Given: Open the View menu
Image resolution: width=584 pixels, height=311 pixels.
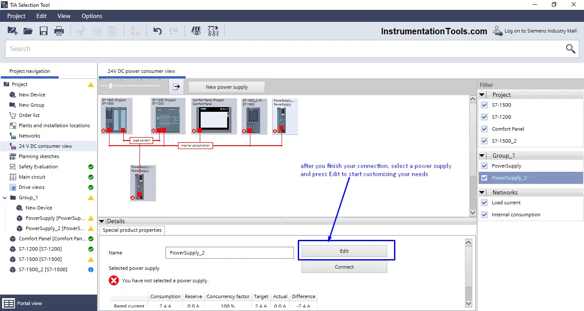Looking at the screenshot, I should tap(64, 16).
